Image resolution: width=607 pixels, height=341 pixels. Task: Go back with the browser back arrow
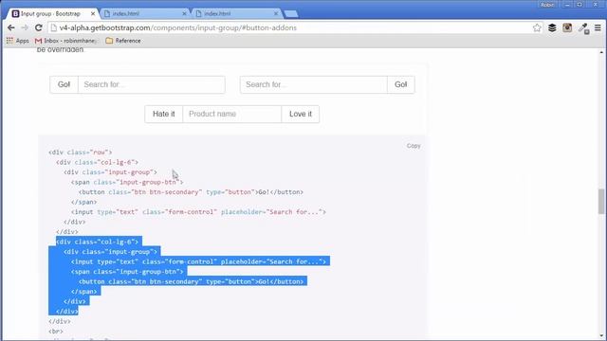[x=10, y=27]
